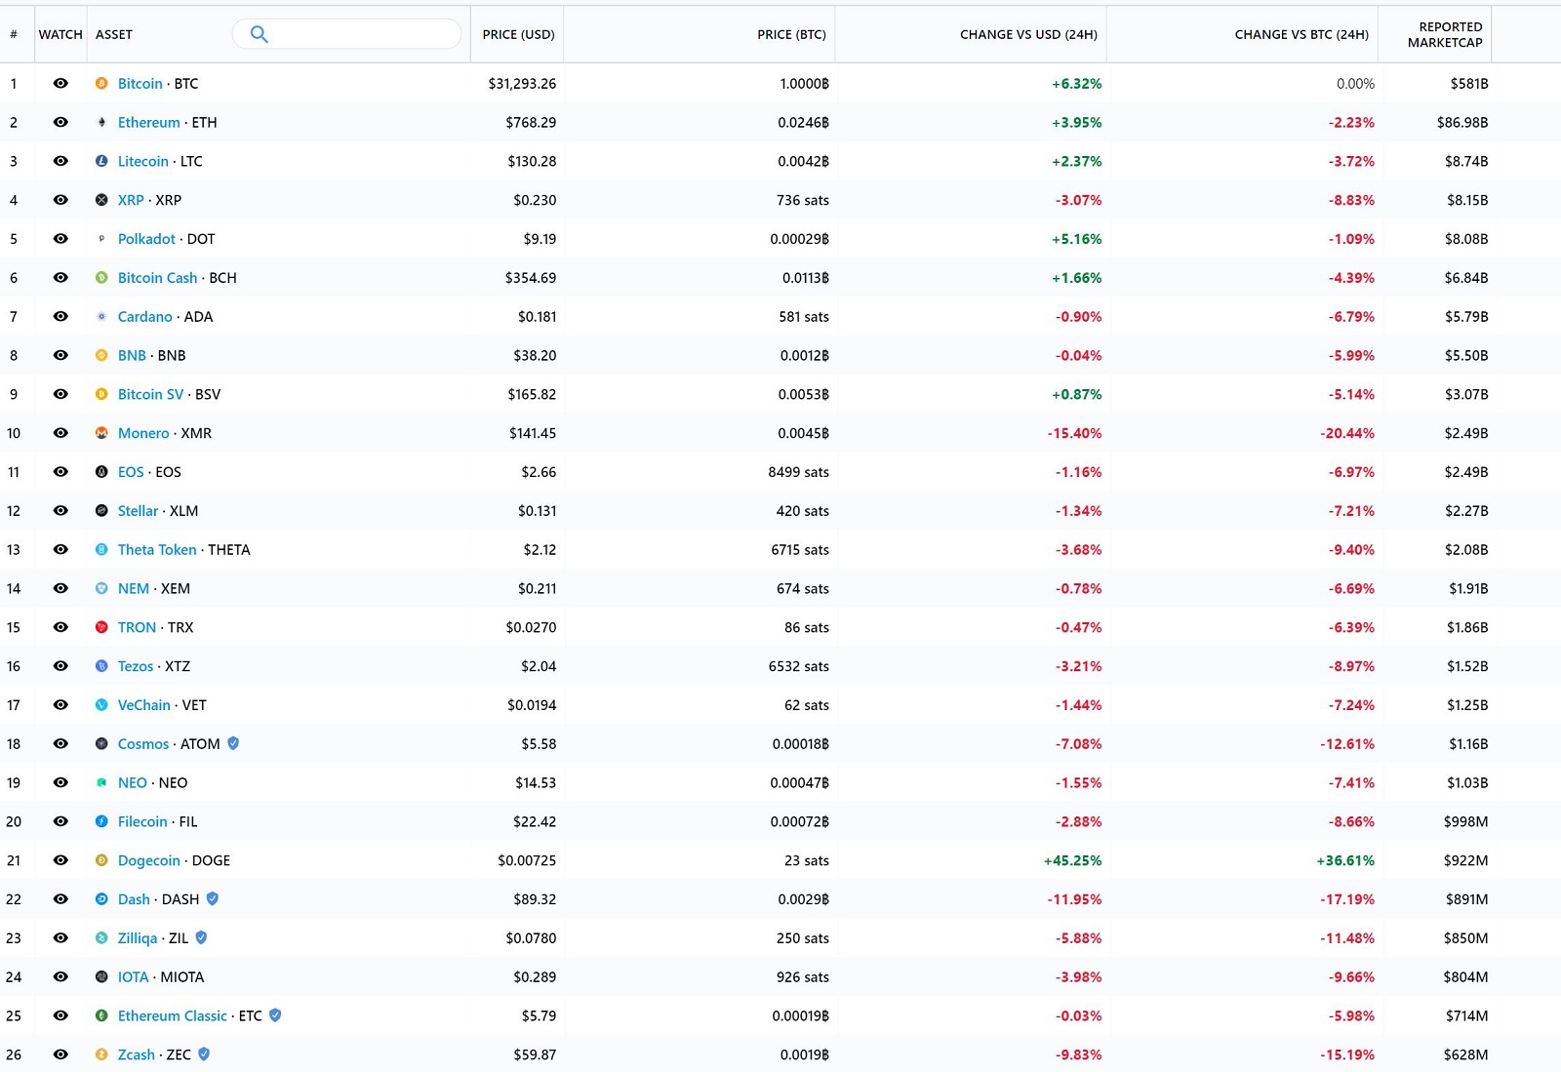Image resolution: width=1561 pixels, height=1072 pixels.
Task: Open the Stellar asset link
Action: [138, 511]
